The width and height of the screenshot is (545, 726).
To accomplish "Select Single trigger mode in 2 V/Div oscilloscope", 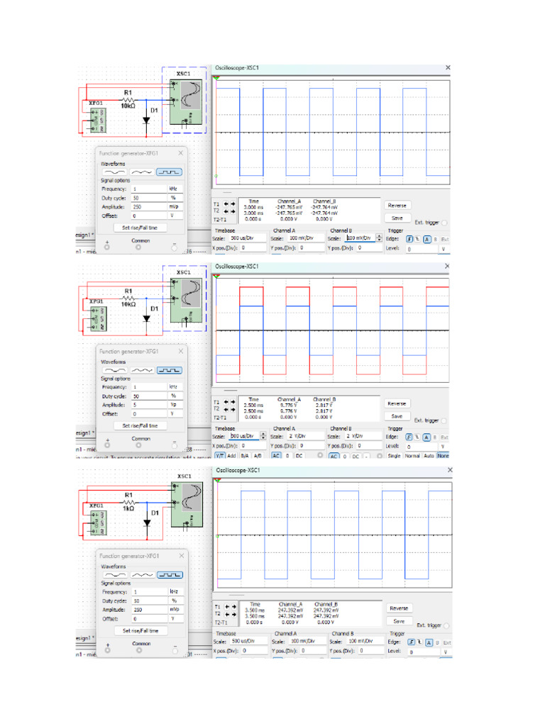I will (x=393, y=456).
